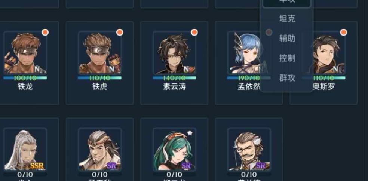
Task: Open the silver-haired SSR character portrait
Action: pyautogui.click(x=25, y=149)
